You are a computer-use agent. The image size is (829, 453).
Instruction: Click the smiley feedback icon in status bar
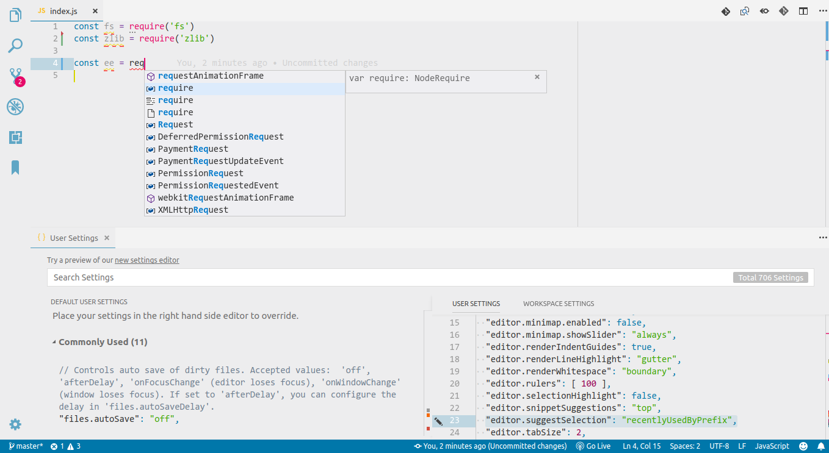803,446
